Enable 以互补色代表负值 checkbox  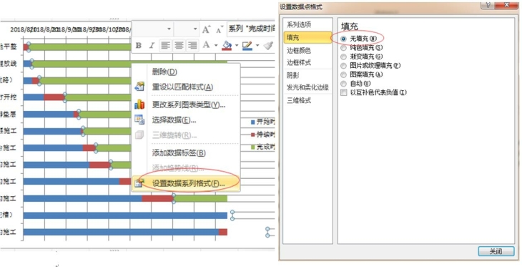pyautogui.click(x=343, y=92)
